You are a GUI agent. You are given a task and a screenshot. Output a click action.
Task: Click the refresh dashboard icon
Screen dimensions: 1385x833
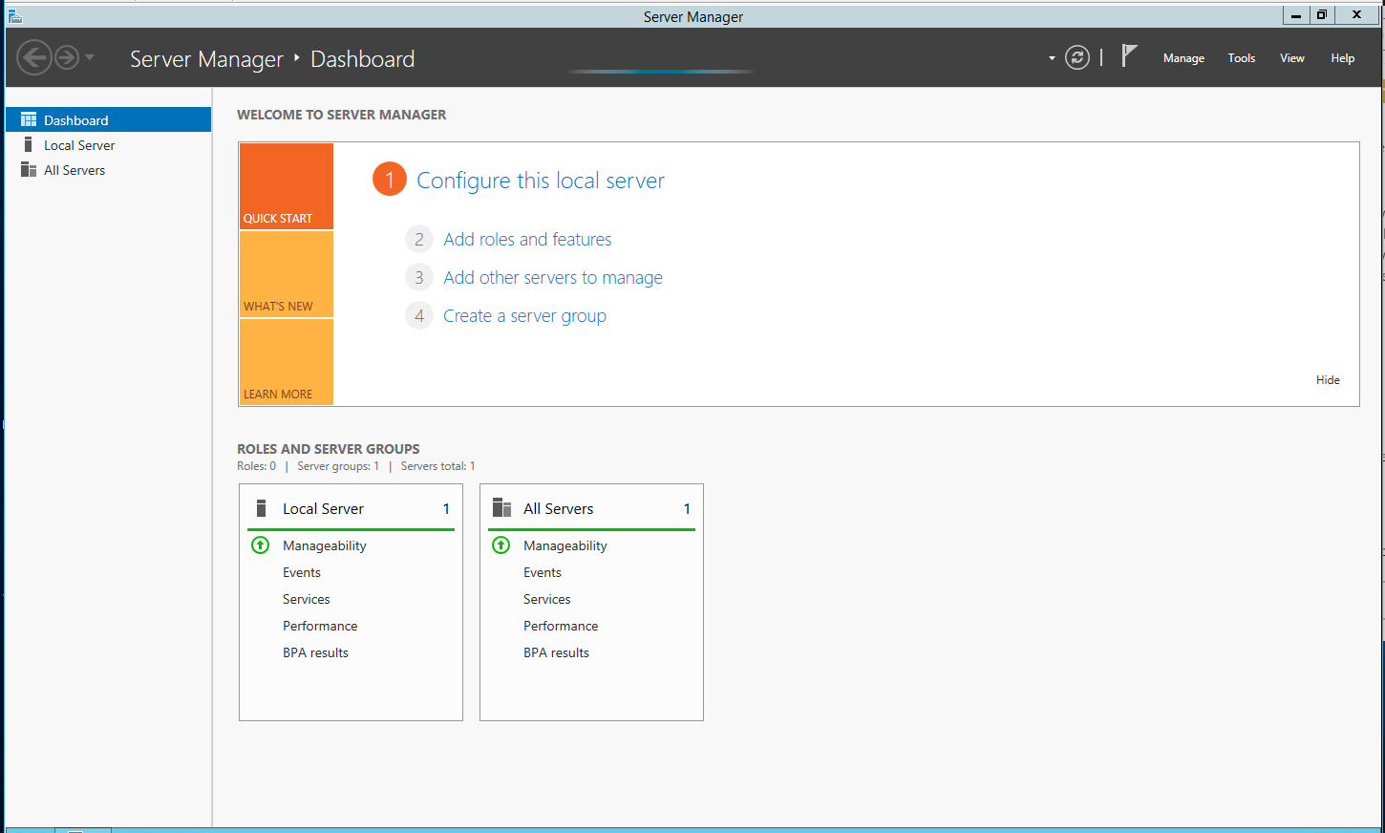point(1076,58)
